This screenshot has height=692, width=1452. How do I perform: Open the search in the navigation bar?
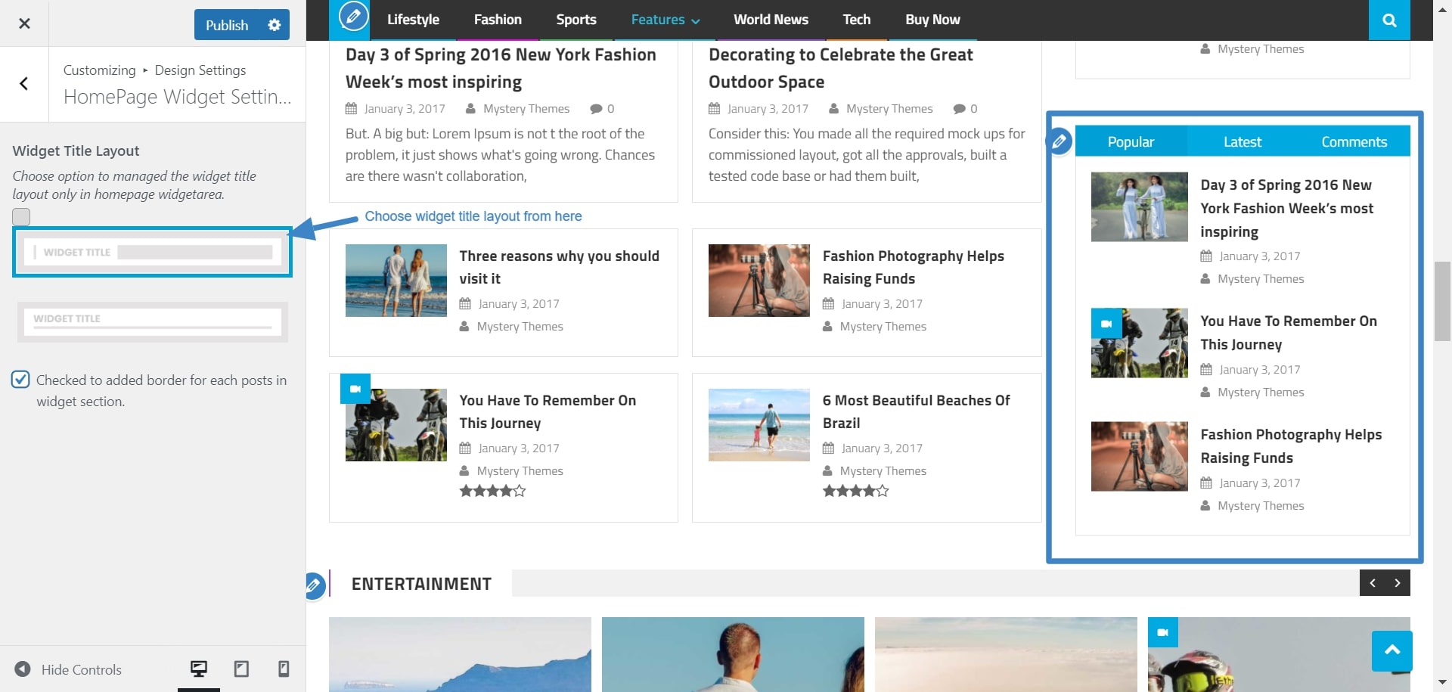point(1388,20)
